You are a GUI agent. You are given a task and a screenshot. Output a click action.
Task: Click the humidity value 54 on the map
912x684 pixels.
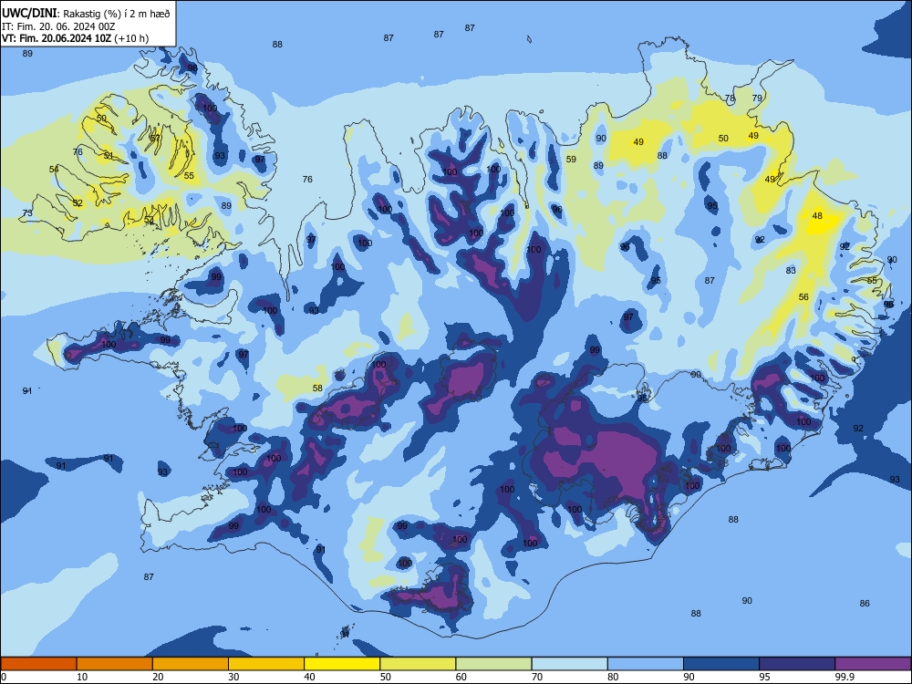pos(54,170)
